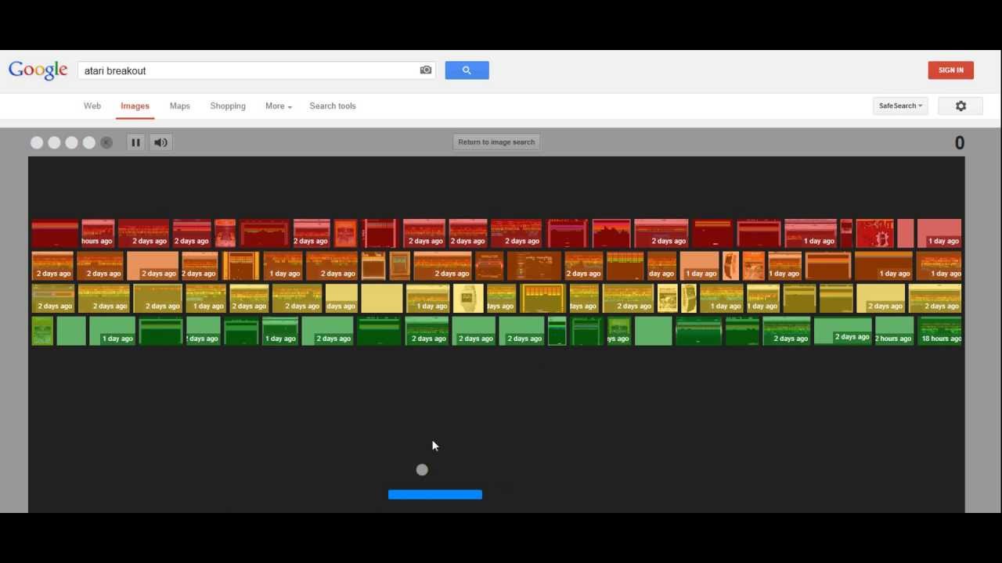Click the score counter showing 0
This screenshot has height=563, width=1002.
(x=960, y=143)
